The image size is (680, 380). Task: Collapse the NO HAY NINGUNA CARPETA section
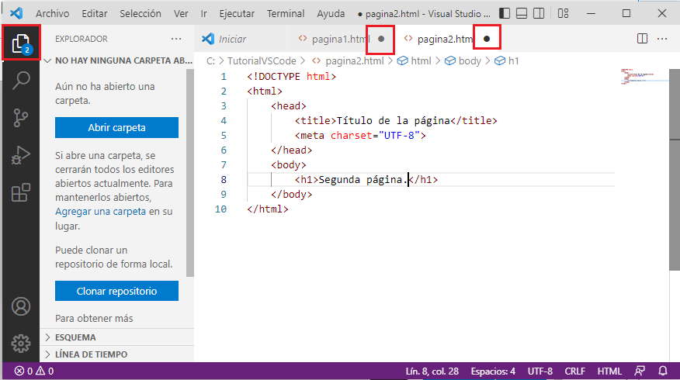(118, 60)
